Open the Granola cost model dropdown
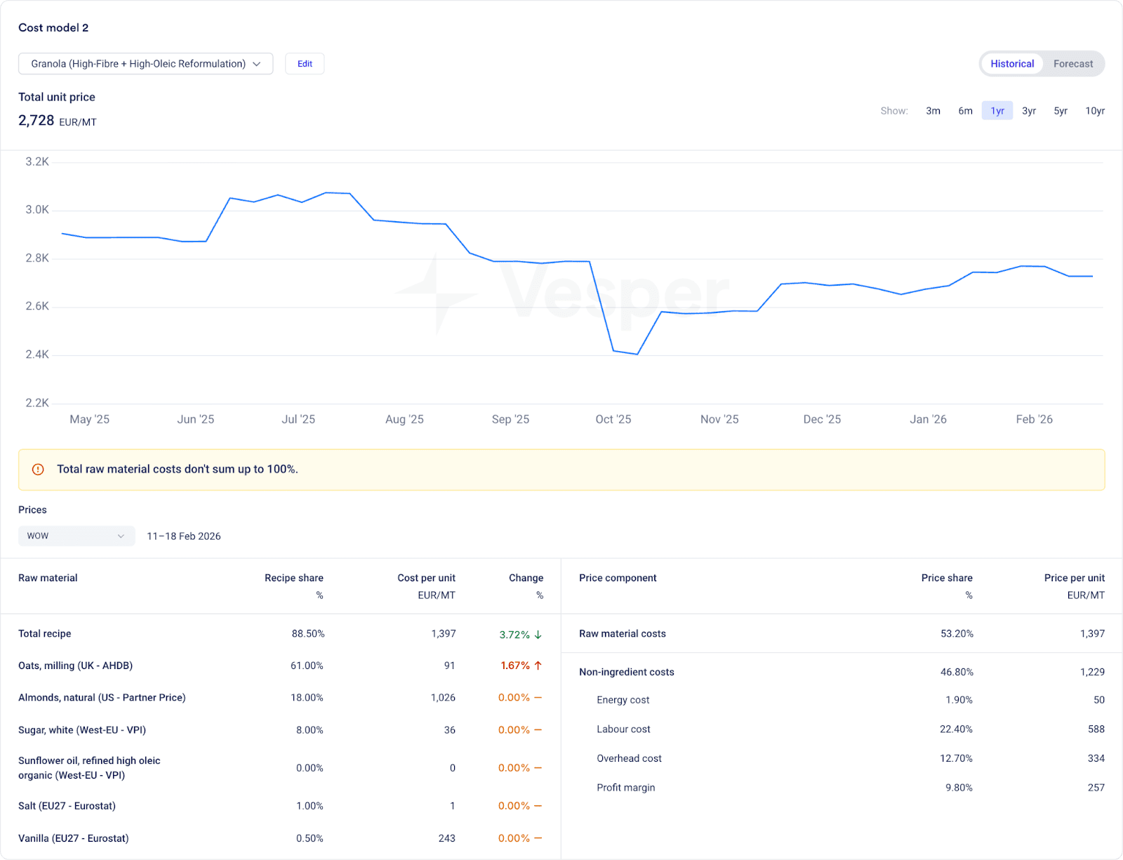1123x860 pixels. [145, 64]
